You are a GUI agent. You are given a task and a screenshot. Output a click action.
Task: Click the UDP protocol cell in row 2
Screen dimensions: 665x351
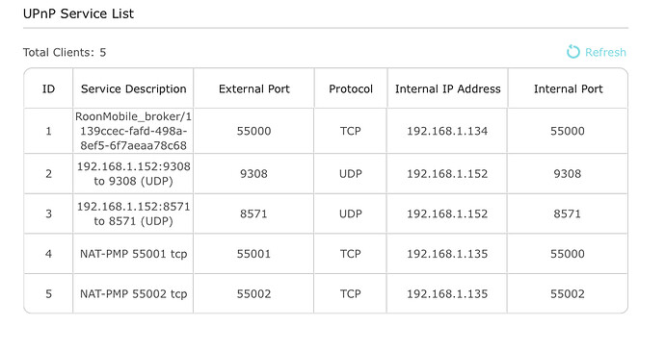350,174
